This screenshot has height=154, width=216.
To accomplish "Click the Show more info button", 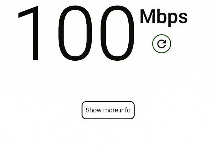I will tap(108, 110).
